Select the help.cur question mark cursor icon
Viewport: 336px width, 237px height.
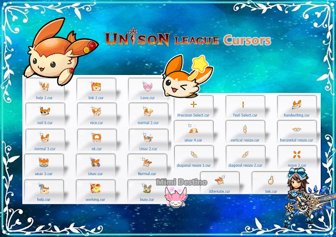point(44,188)
